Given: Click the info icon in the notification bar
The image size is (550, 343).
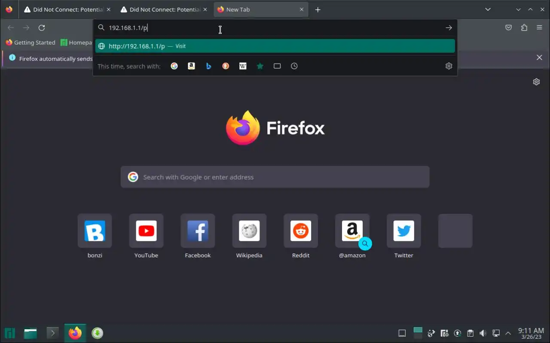Looking at the screenshot, I should tap(12, 58).
